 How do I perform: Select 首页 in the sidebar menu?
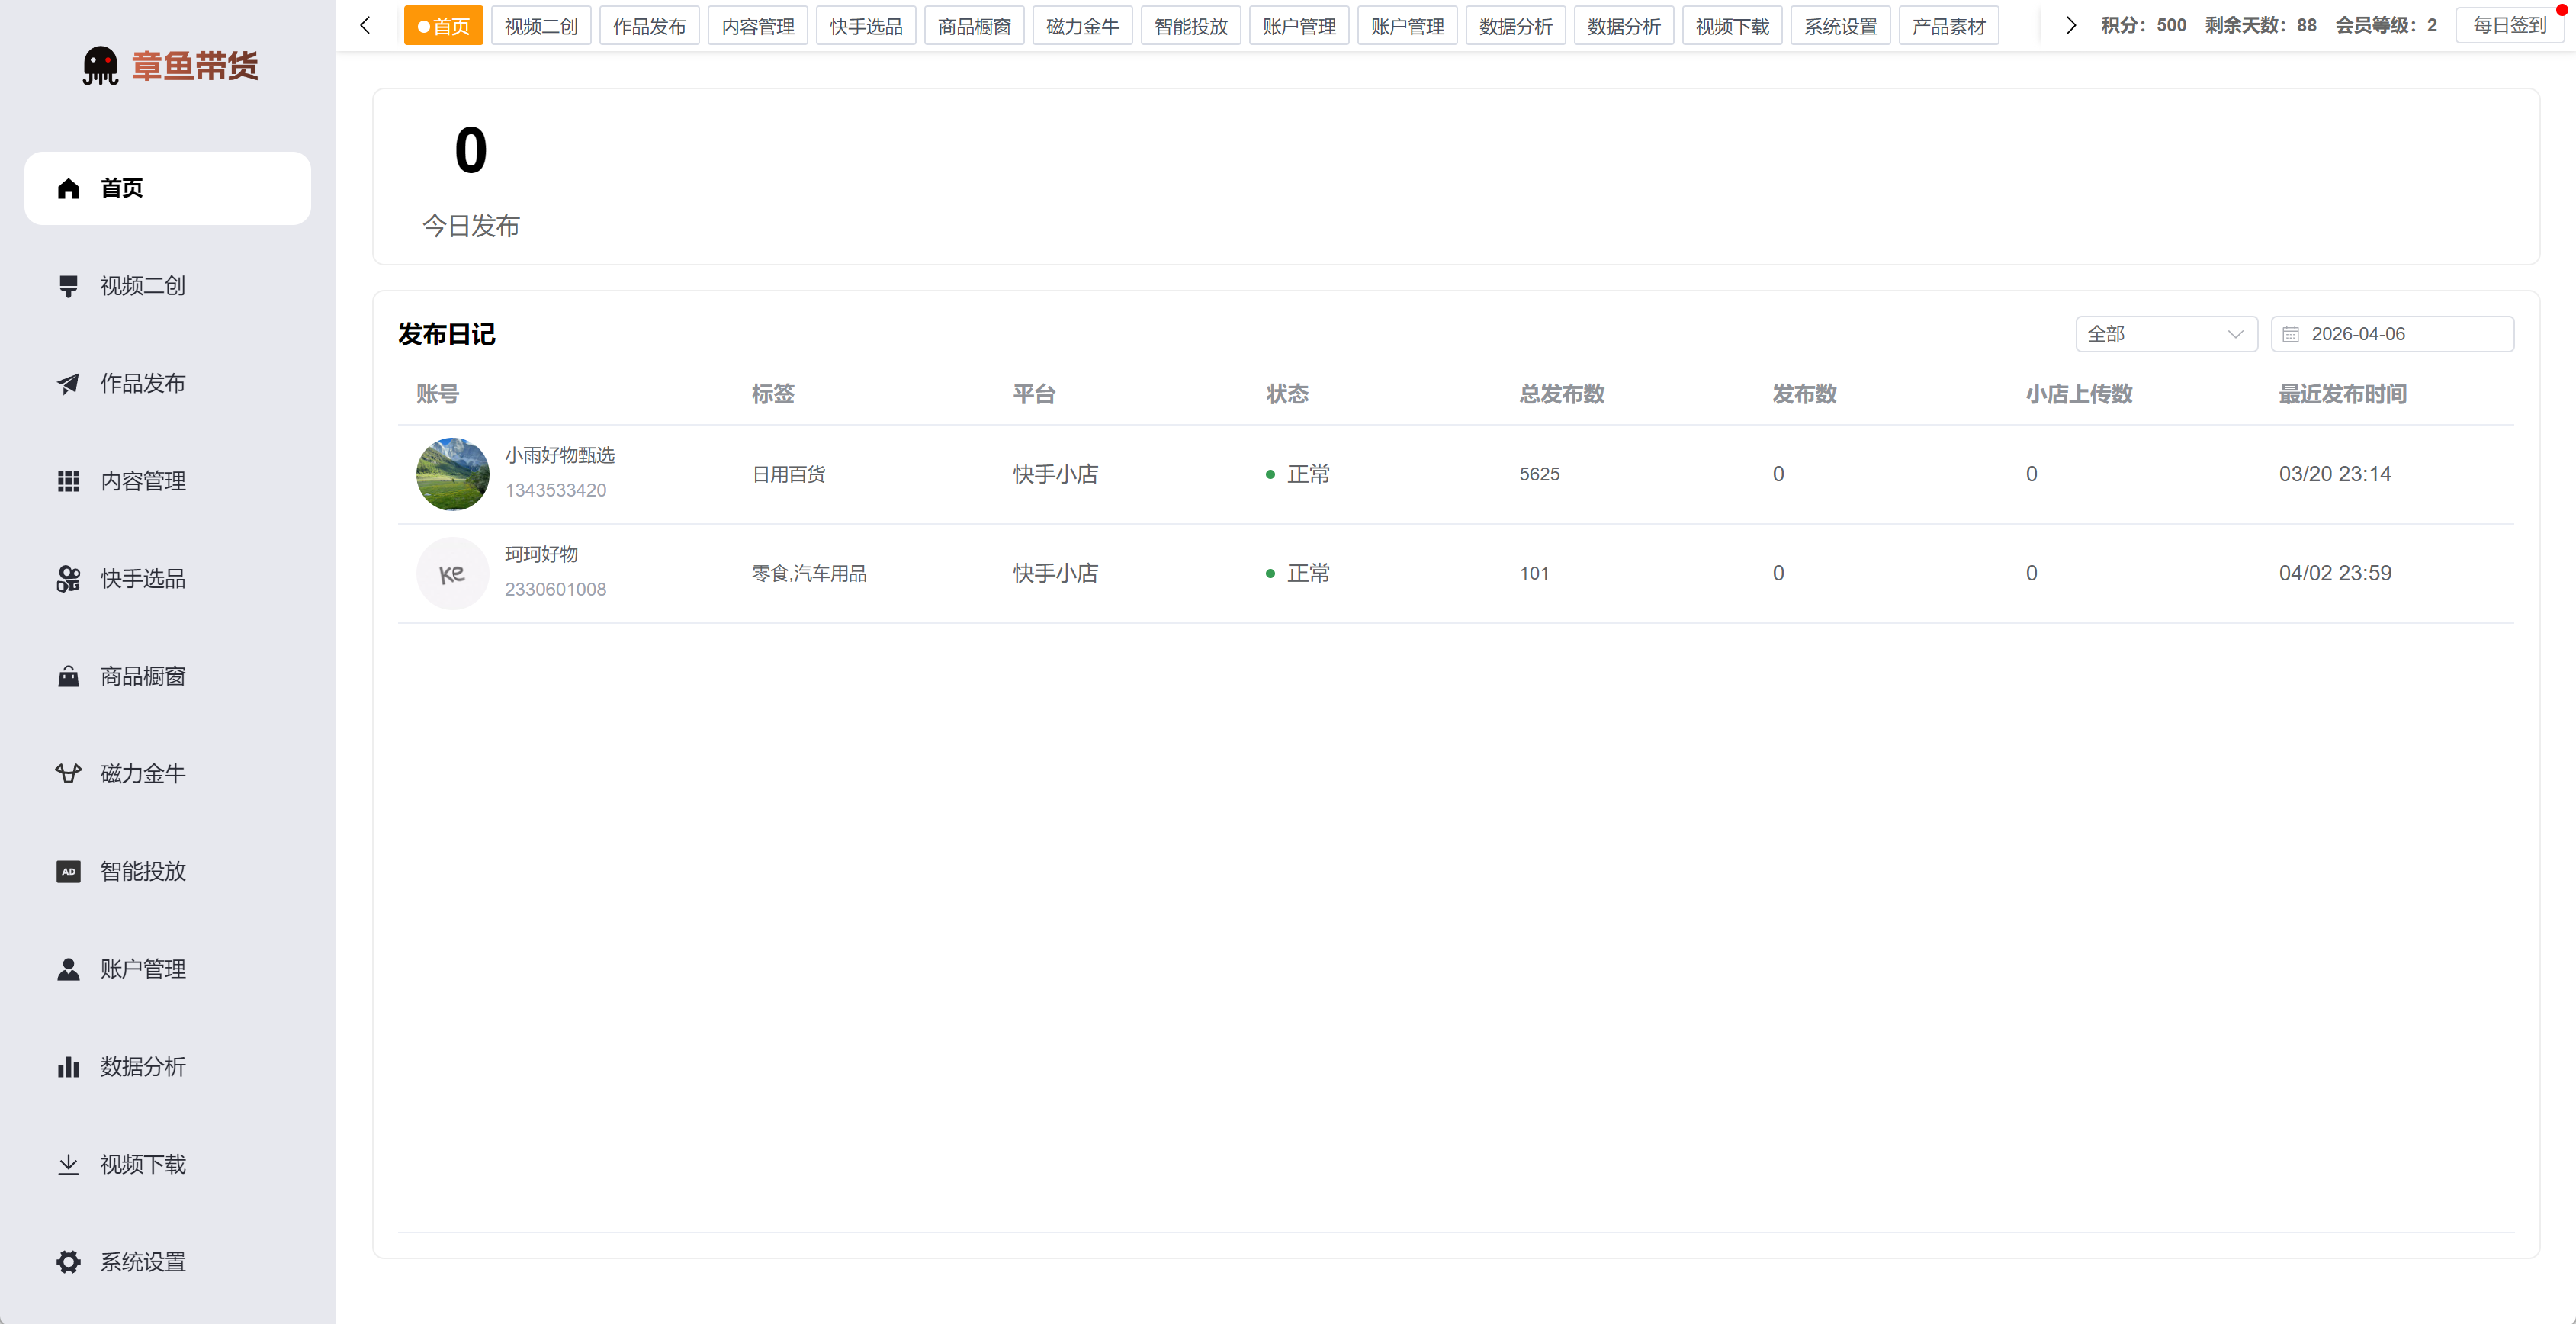(167, 188)
